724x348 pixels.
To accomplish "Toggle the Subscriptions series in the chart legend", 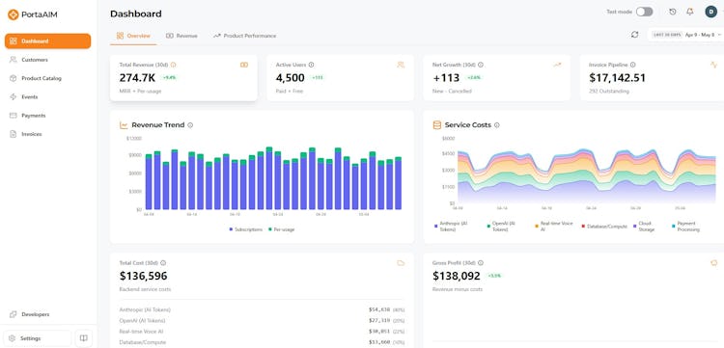I will pyautogui.click(x=245, y=229).
